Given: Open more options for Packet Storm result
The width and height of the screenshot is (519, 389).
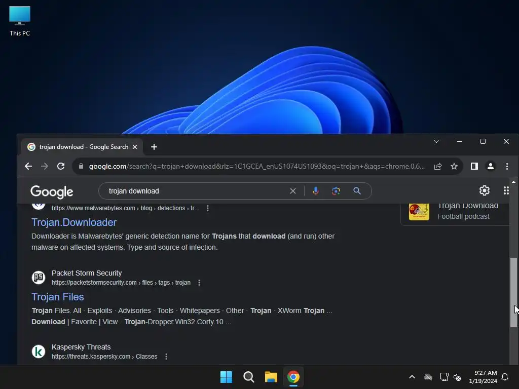Looking at the screenshot, I should (x=199, y=283).
